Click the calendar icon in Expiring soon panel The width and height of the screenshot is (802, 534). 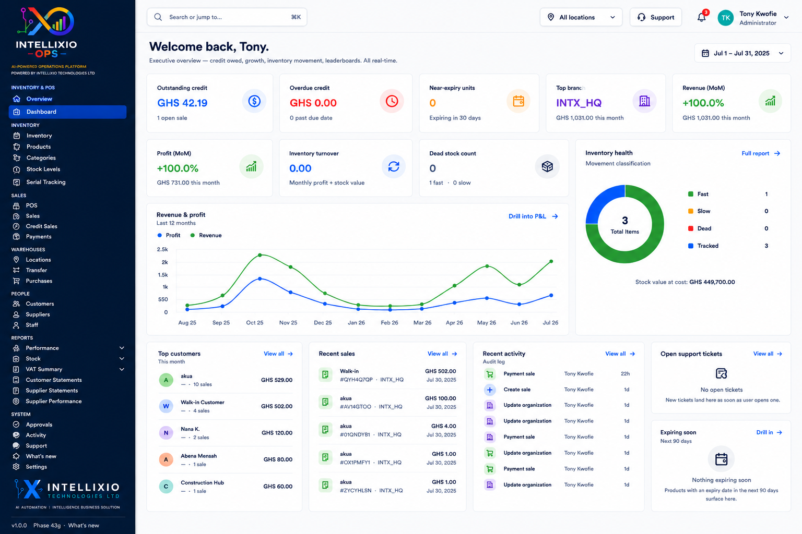tap(722, 459)
